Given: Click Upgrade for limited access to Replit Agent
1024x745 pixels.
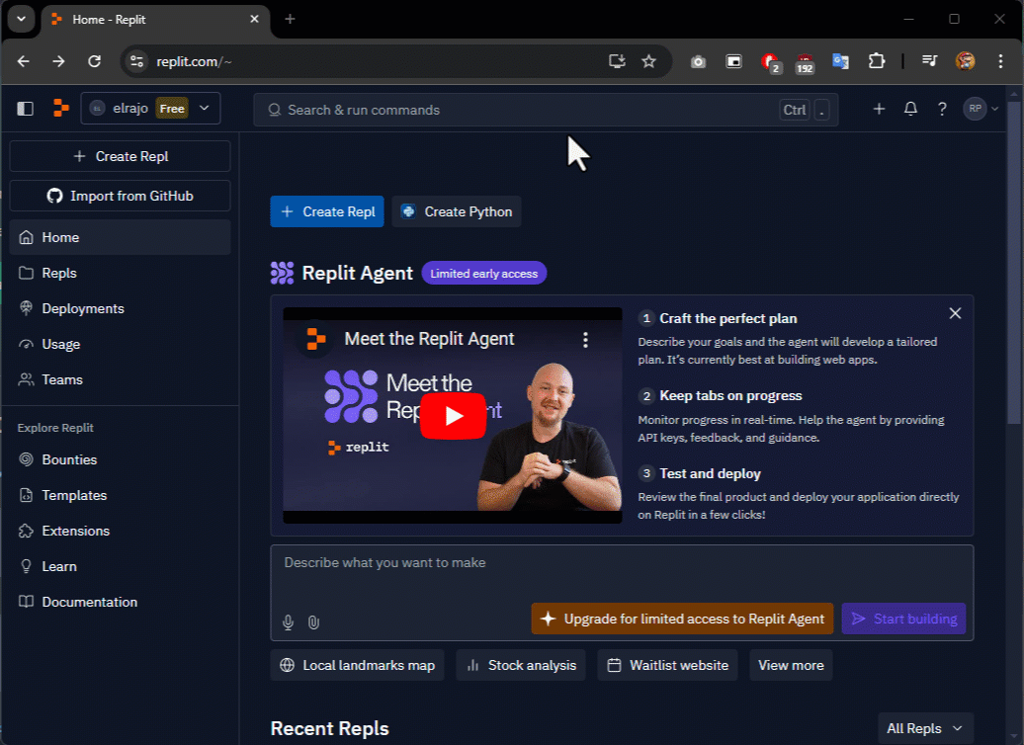Looking at the screenshot, I should [682, 619].
